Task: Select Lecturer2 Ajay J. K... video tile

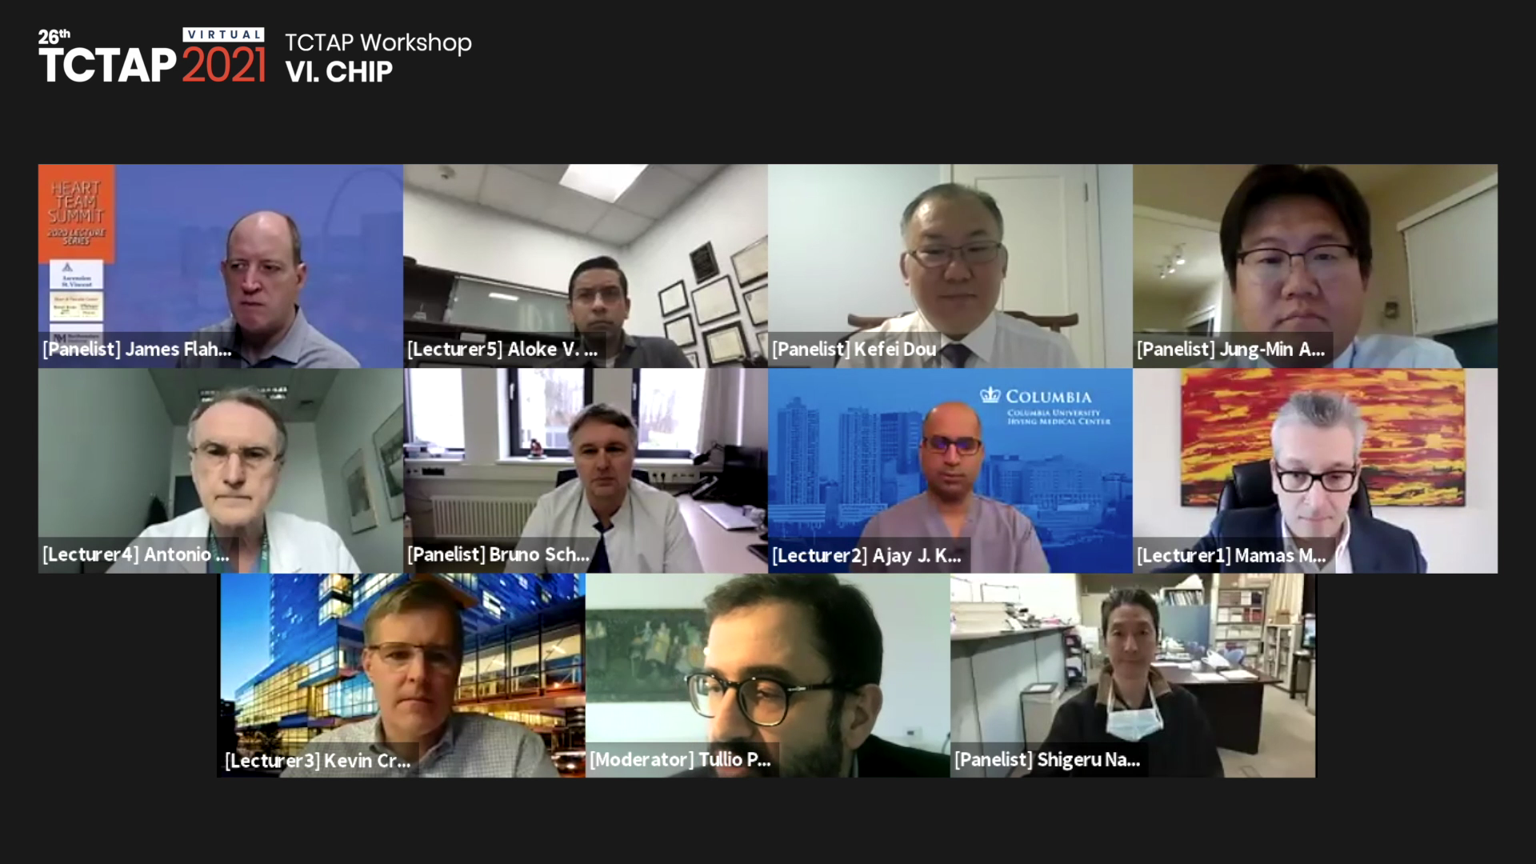Action: tap(950, 470)
